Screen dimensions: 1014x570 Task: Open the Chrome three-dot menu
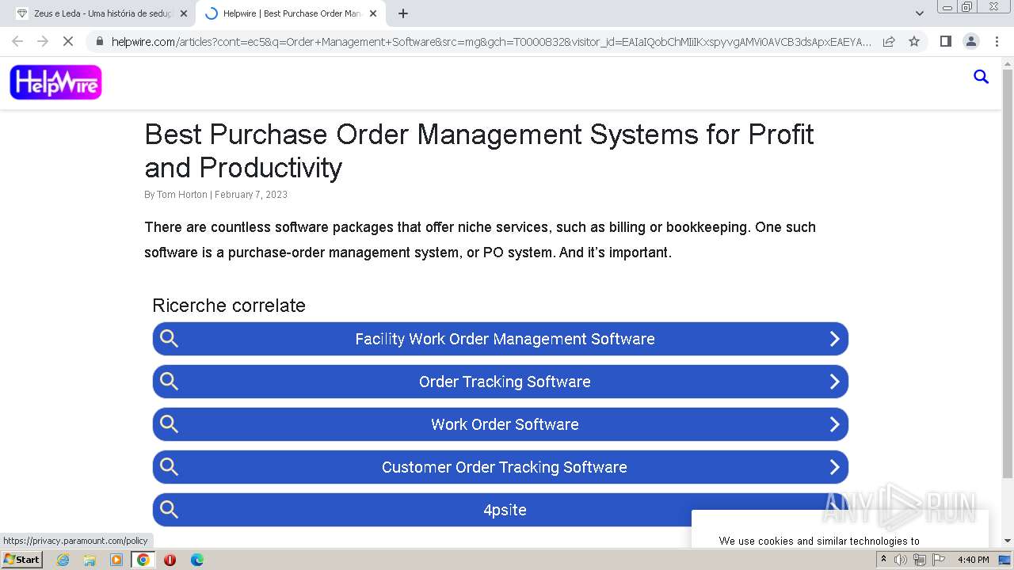coord(996,41)
